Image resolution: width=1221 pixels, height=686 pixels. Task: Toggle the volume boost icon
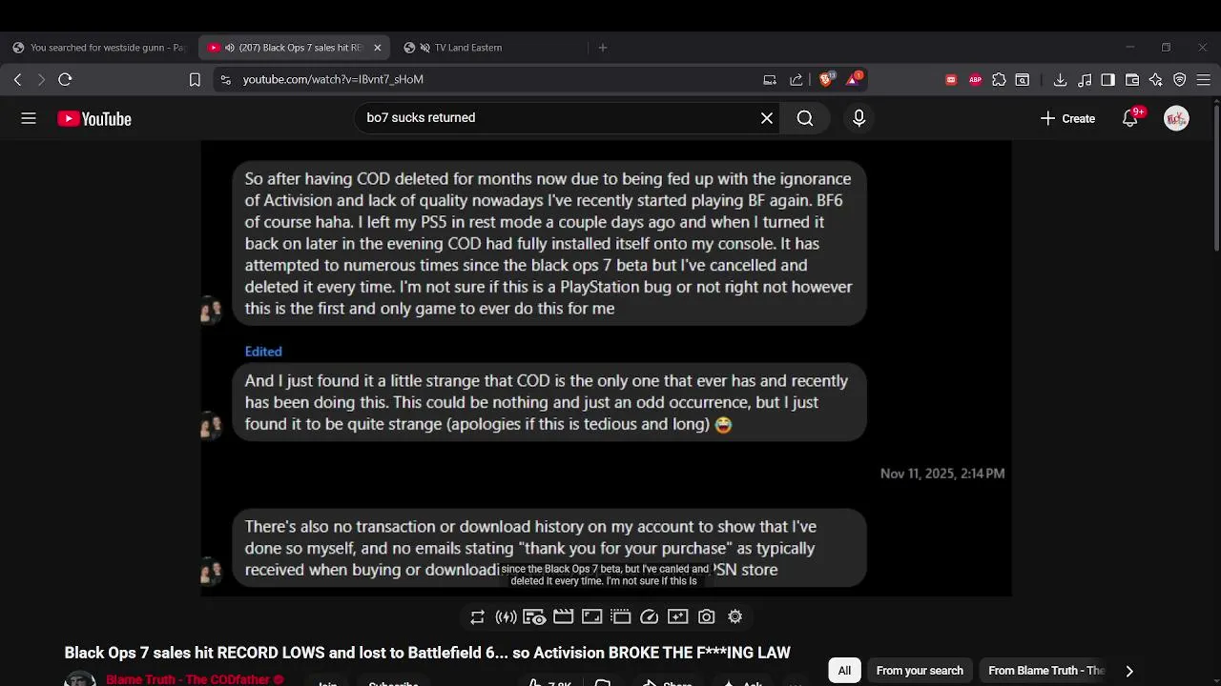click(507, 617)
